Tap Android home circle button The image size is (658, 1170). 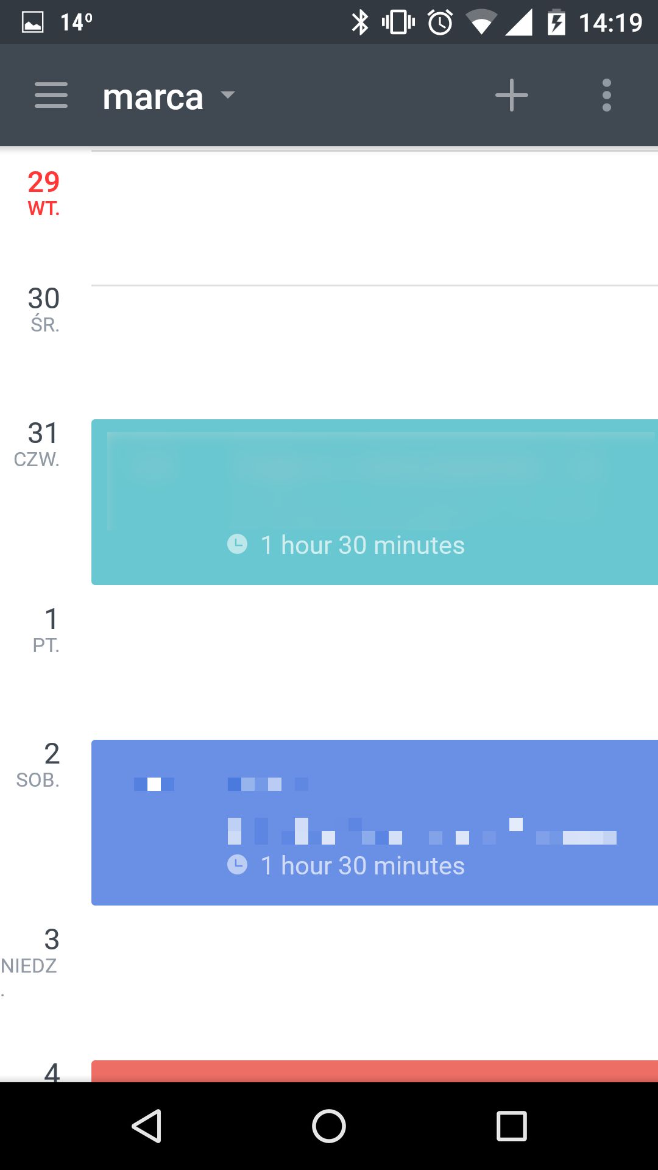point(329,1126)
